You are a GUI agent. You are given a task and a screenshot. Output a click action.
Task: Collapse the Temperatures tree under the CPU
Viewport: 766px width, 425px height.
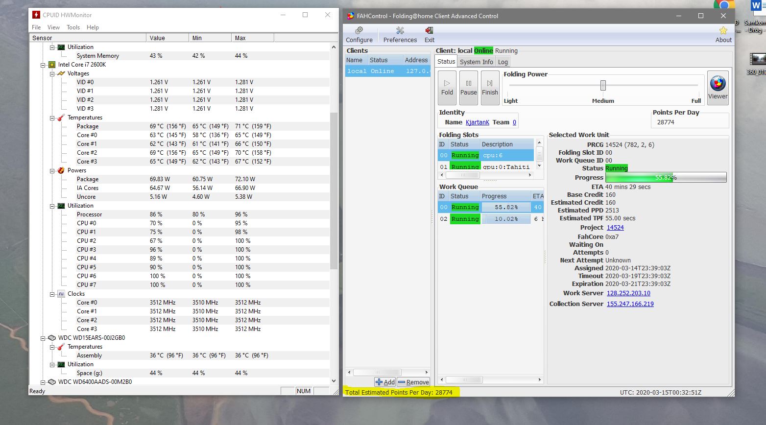(52, 118)
